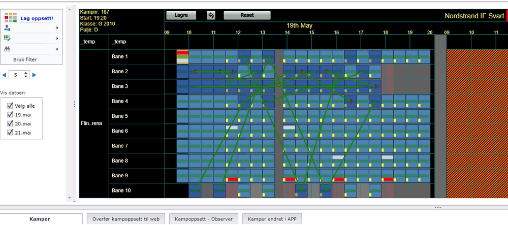Open the Kamper endret i APP tab
This screenshot has height=225, width=508.
point(272,219)
